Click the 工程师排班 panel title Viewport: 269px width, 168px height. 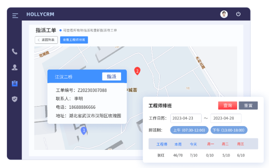pyautogui.click(x=160, y=106)
